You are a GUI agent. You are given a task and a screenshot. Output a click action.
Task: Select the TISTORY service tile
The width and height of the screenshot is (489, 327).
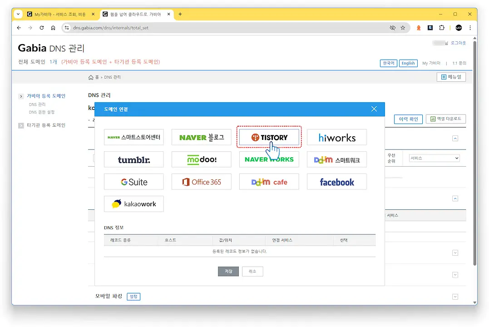point(269,137)
